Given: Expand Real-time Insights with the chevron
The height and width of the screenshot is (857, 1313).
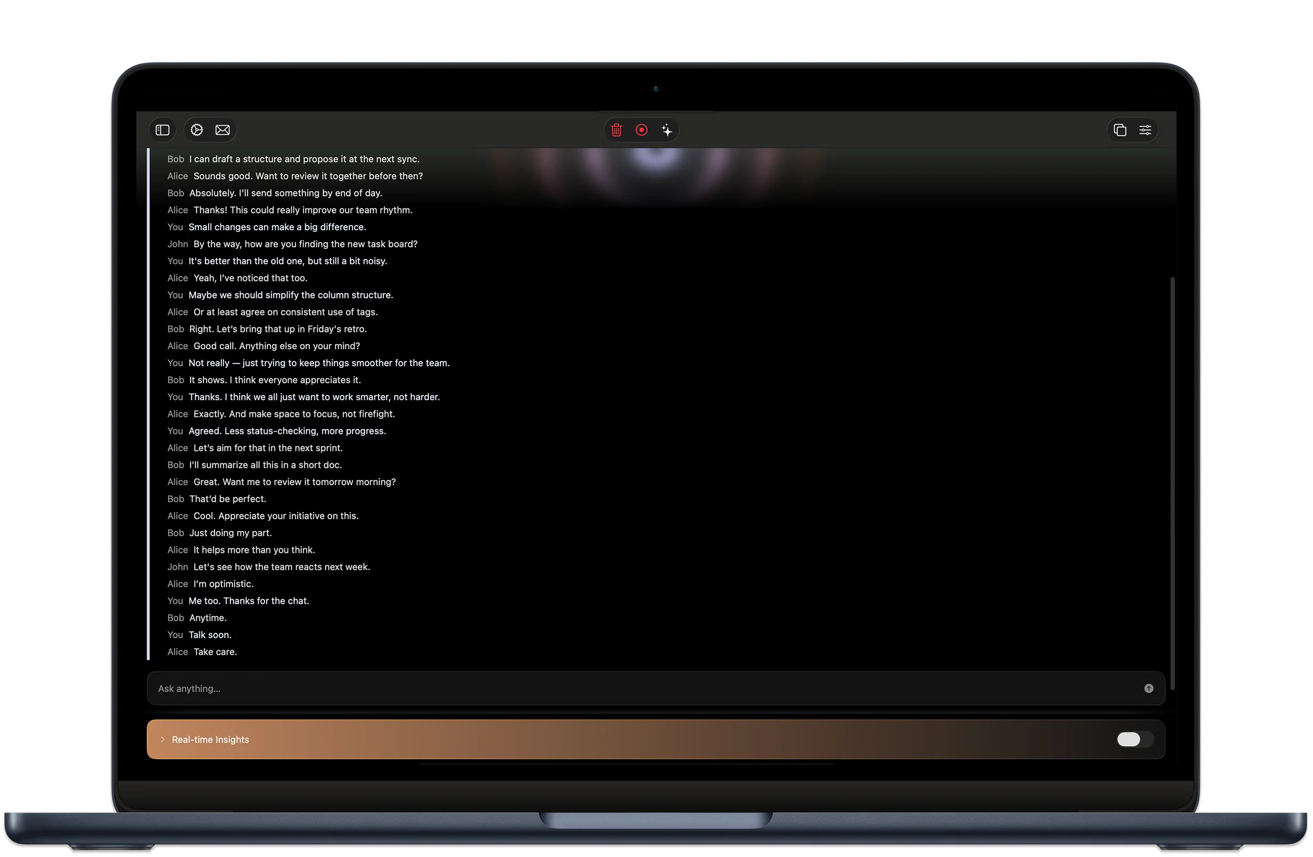Looking at the screenshot, I should pyautogui.click(x=163, y=740).
